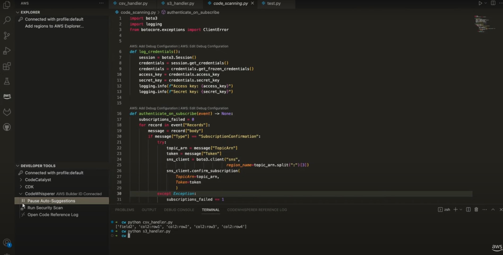Delete terminal with the trash icon
Image resolution: width=503 pixels, height=255 pixels.
pyautogui.click(x=476, y=209)
